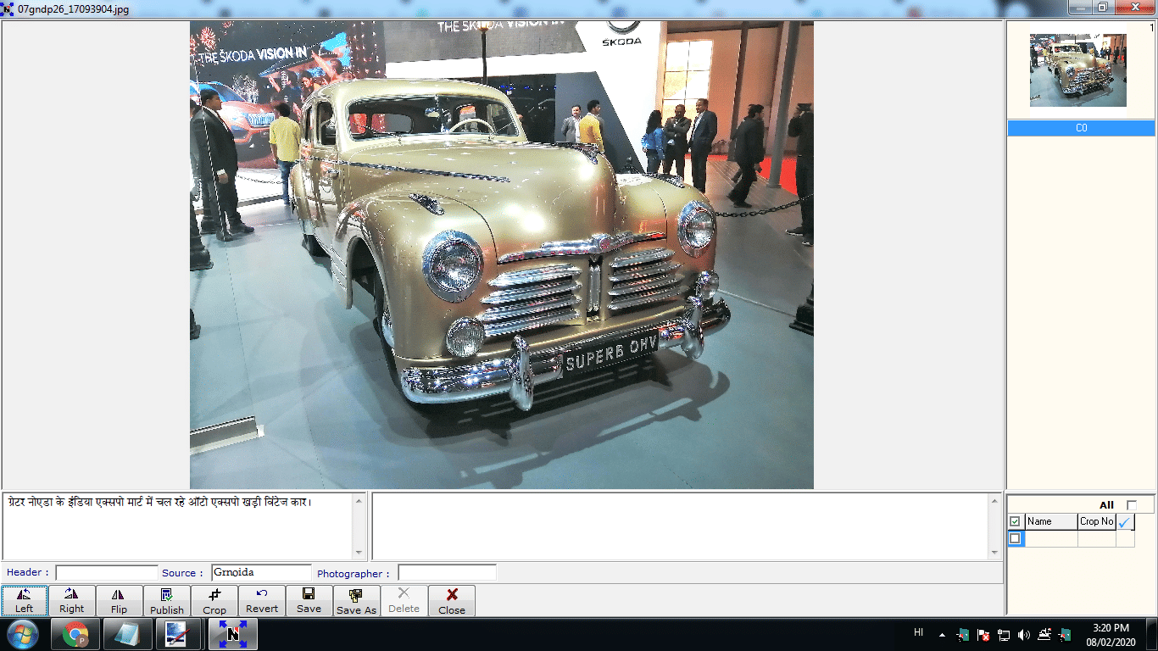1158x651 pixels.
Task: Open the taskbar clock showing 3:20 PM
Action: tap(1111, 634)
